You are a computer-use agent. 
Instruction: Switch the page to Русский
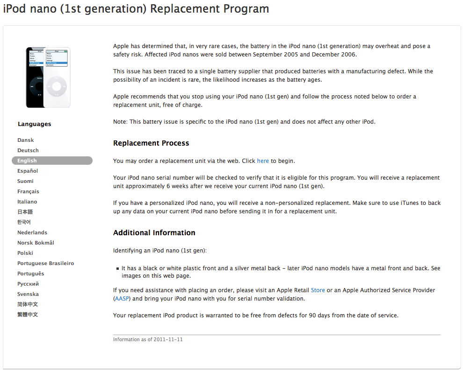click(x=28, y=284)
